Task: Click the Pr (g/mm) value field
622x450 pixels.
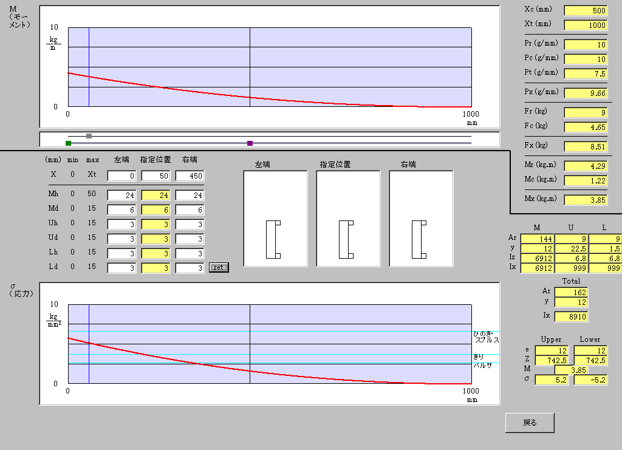Action: point(586,44)
